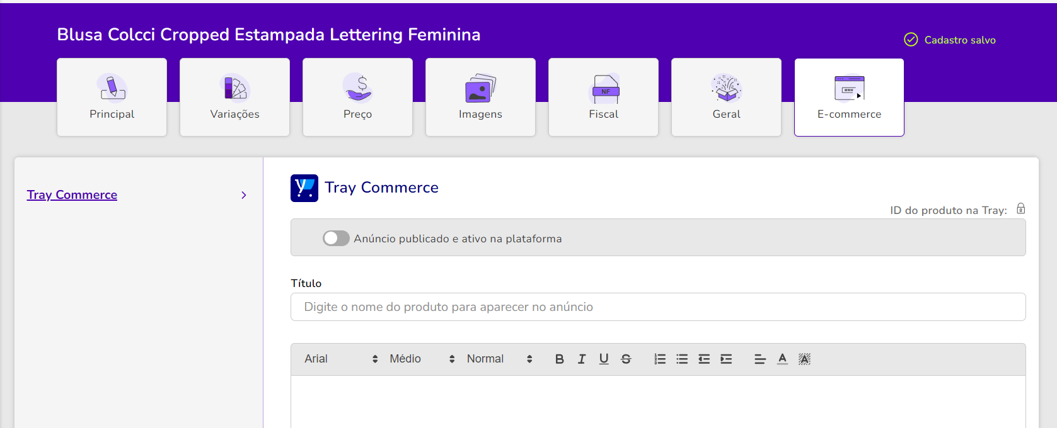Toggle italic formatting
Screen dimensions: 1057x428
point(582,359)
